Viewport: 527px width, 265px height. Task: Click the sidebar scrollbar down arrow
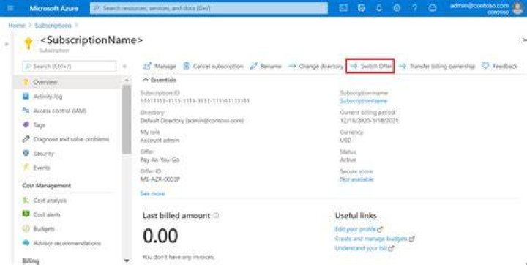(x=127, y=261)
